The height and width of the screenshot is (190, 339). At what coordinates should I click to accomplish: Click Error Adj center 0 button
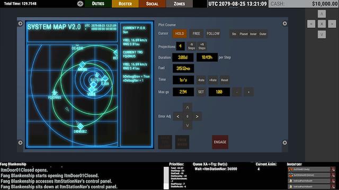[x=188, y=117]
